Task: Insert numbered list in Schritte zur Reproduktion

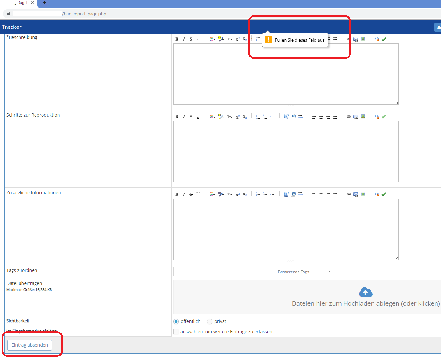Action: (265, 117)
